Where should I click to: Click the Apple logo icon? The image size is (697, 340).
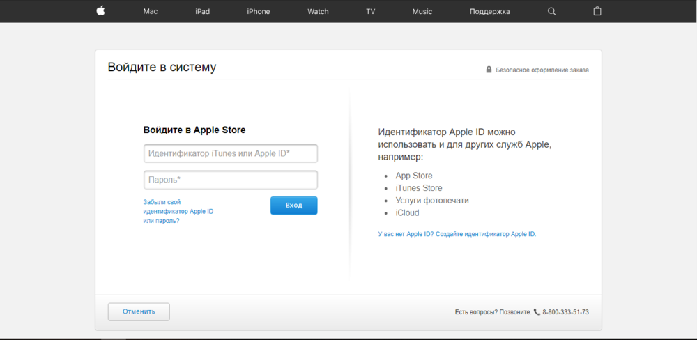[100, 11]
